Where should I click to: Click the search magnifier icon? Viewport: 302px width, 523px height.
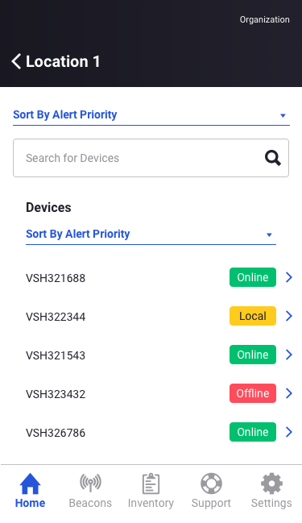pos(273,158)
